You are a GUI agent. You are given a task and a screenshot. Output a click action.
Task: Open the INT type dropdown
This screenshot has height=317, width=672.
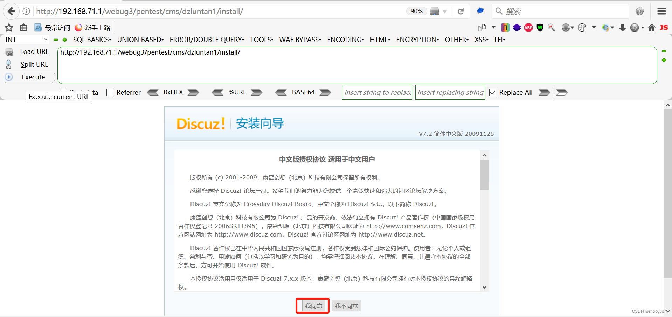click(x=27, y=40)
